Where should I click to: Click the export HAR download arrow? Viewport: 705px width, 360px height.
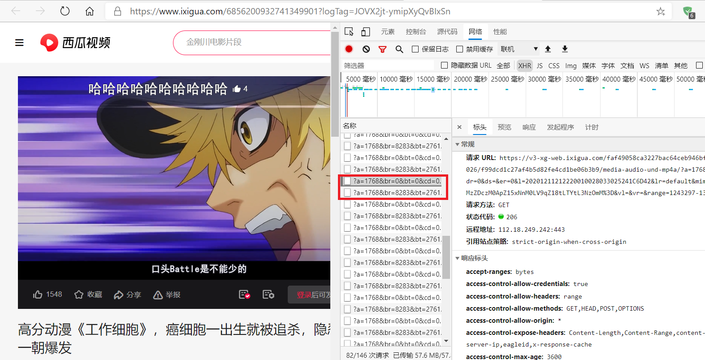pos(565,49)
